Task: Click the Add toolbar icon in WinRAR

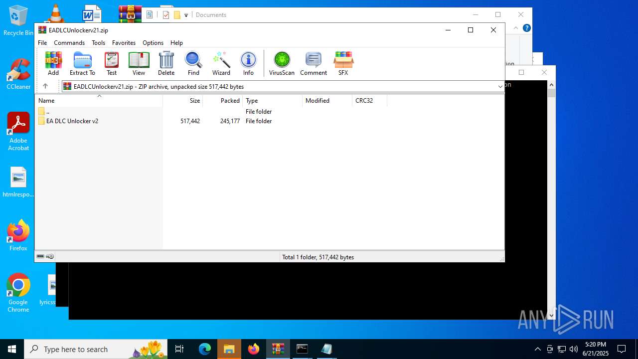Action: click(x=53, y=63)
